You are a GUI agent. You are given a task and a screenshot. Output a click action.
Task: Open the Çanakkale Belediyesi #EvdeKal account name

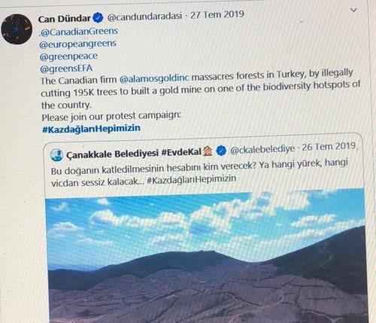pos(134,153)
